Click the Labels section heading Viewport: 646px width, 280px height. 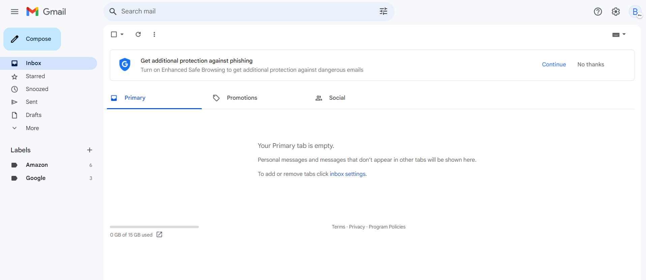click(21, 150)
